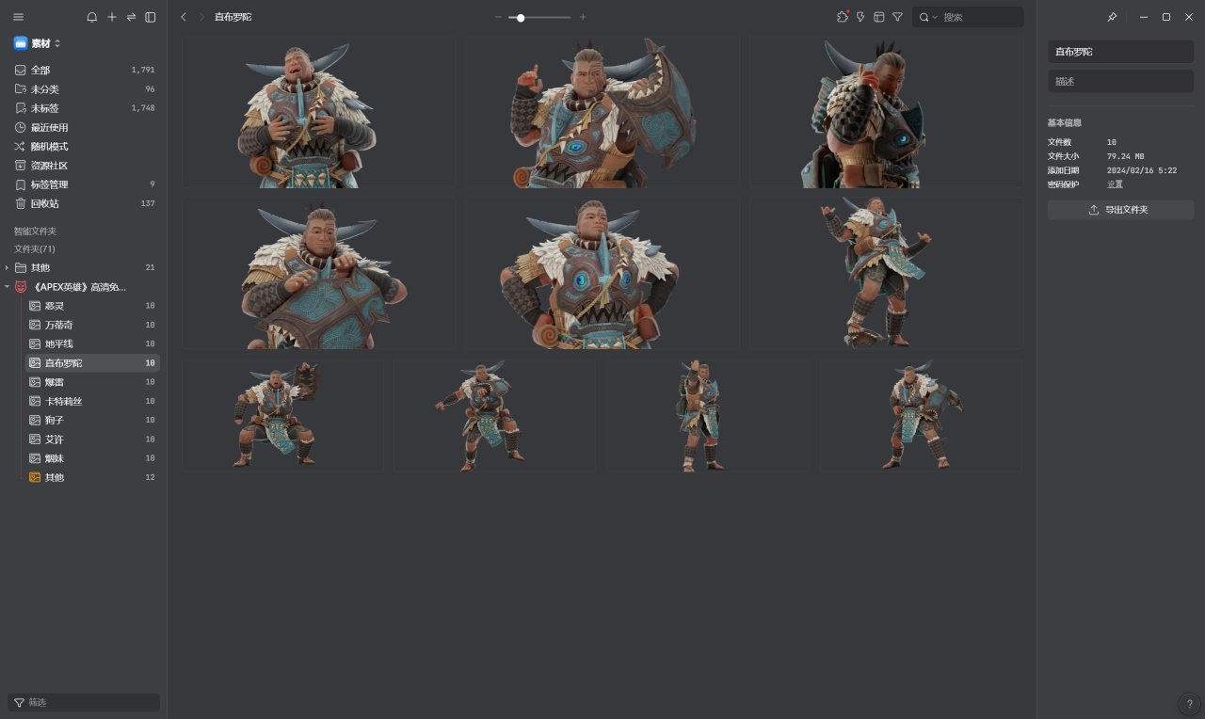Open the 艾许 subfolder

point(91,439)
